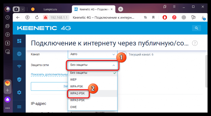Viewport: 211px width, 116px height.
Task: Click the profile avatar at top left
Action: (x=8, y=9)
